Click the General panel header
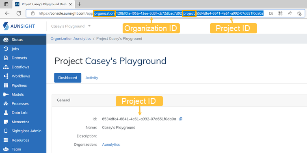This screenshot has height=153, width=307. pos(179,100)
